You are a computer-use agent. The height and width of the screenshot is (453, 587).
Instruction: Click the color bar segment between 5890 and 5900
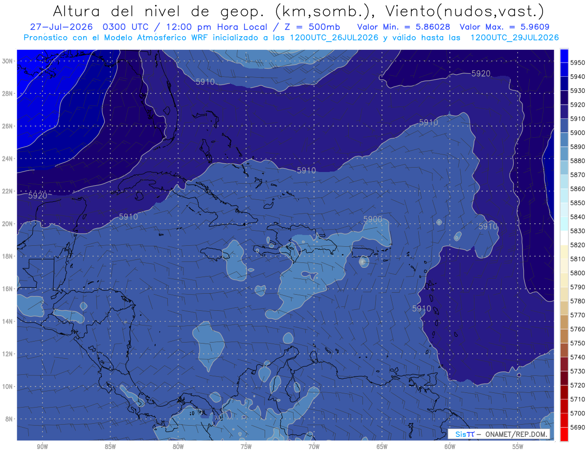(x=564, y=140)
